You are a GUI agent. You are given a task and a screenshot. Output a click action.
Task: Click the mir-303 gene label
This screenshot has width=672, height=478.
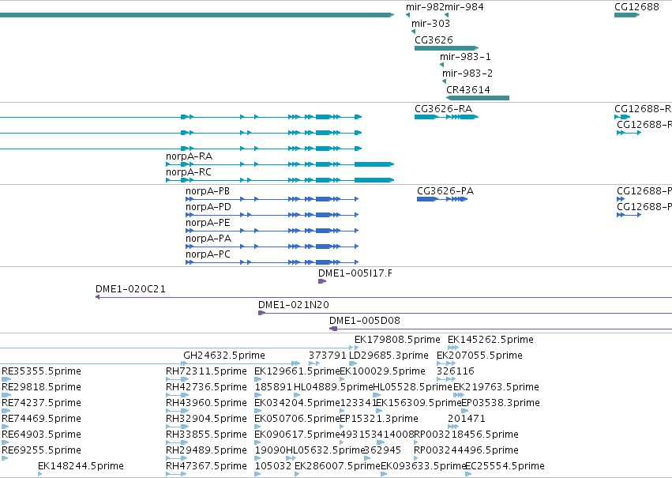click(430, 24)
